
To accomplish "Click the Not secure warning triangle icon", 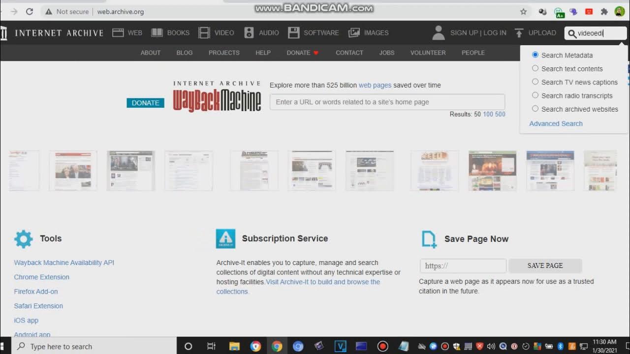I will coord(49,11).
